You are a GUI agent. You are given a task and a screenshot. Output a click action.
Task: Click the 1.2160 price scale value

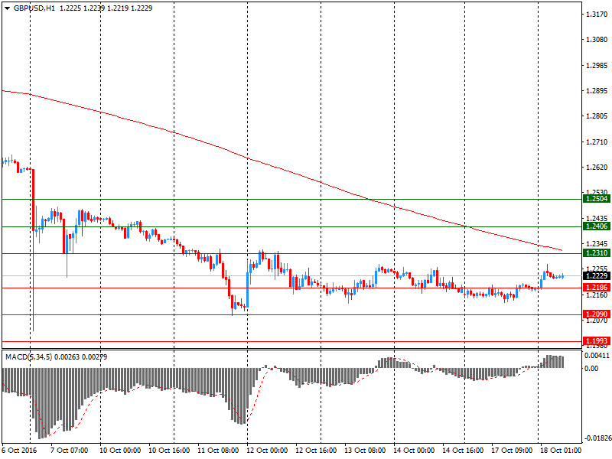[597, 295]
